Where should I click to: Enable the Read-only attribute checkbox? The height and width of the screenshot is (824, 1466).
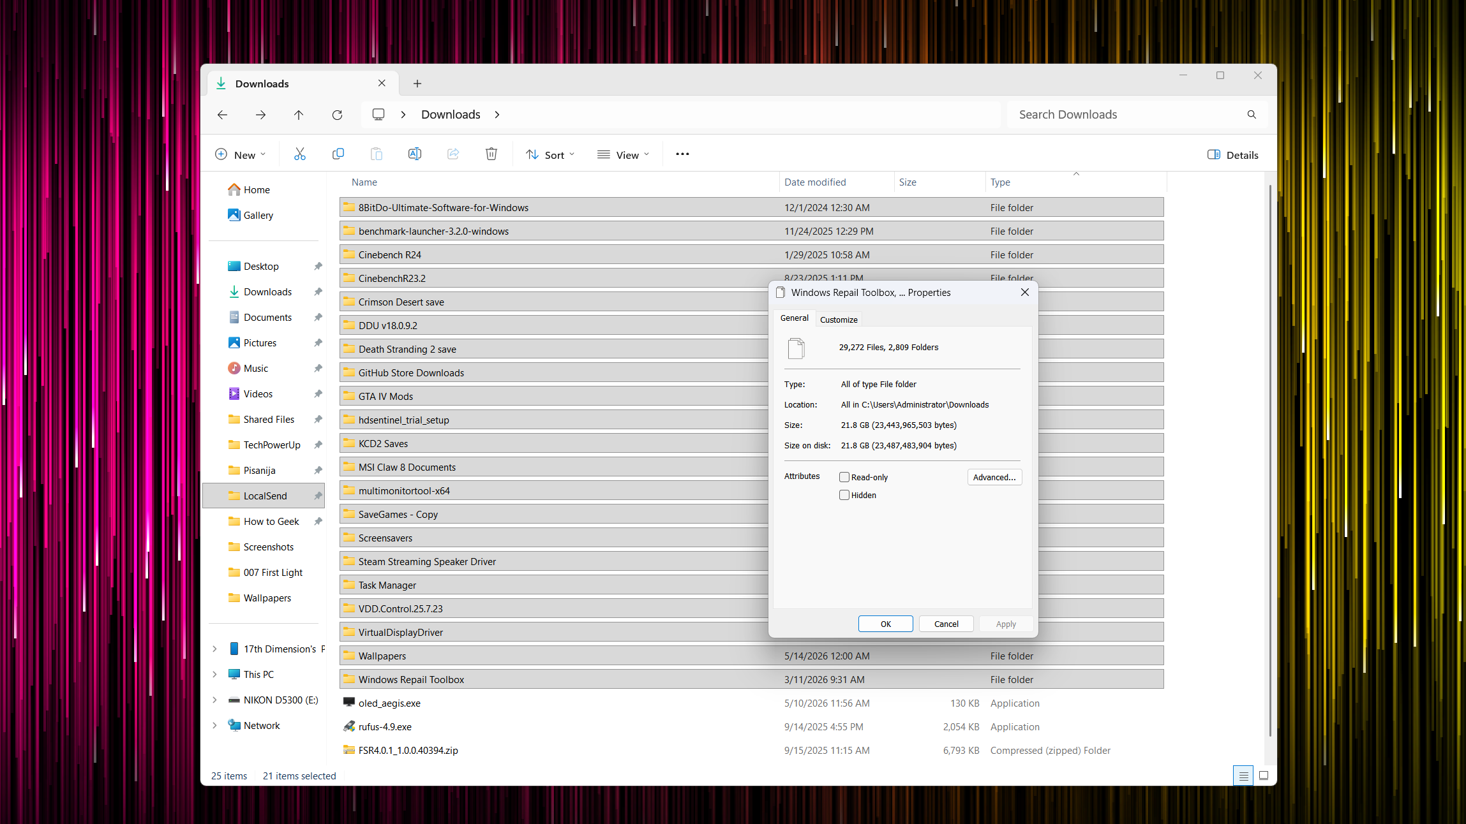pyautogui.click(x=844, y=477)
